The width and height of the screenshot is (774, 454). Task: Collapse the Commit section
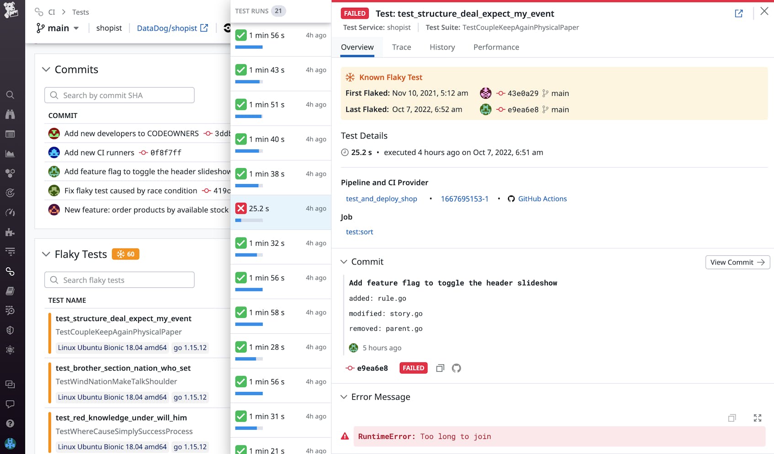[344, 262]
